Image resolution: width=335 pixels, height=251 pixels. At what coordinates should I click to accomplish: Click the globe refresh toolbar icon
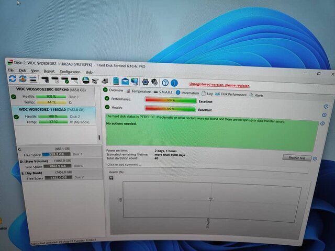(23, 79)
